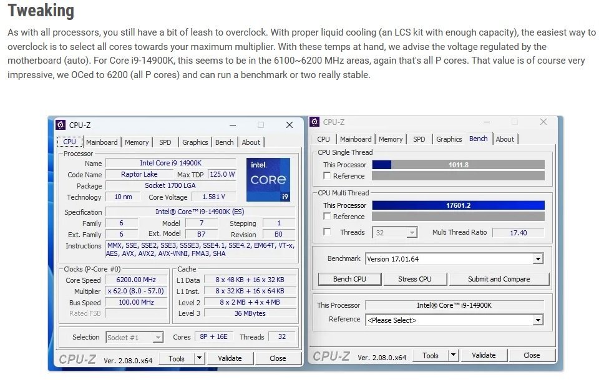
Task: Close the right CPU-Z window via X
Action: 543,122
